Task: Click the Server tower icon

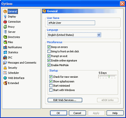Action: (x=5, y=32)
